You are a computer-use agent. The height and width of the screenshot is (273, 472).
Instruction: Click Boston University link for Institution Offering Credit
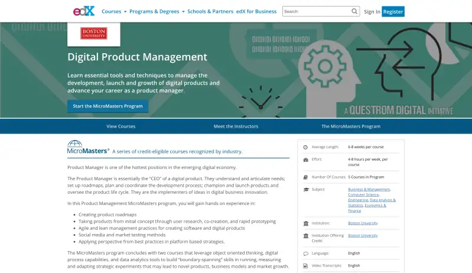[x=363, y=235]
